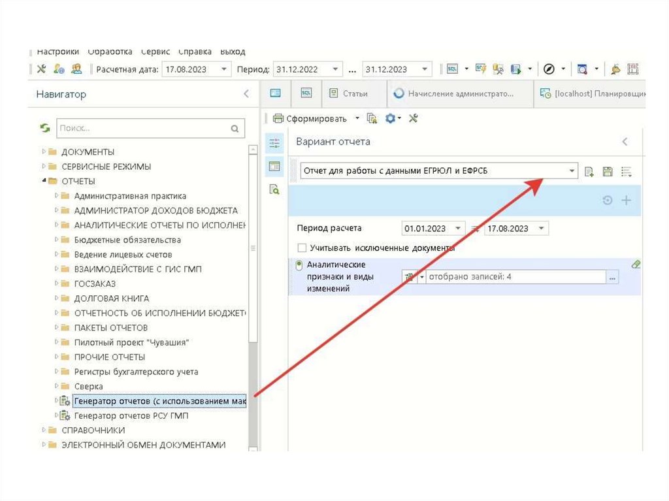Viewport: 669px width, 501px height.
Task: Open the report variant dropdown list
Action: [x=572, y=172]
